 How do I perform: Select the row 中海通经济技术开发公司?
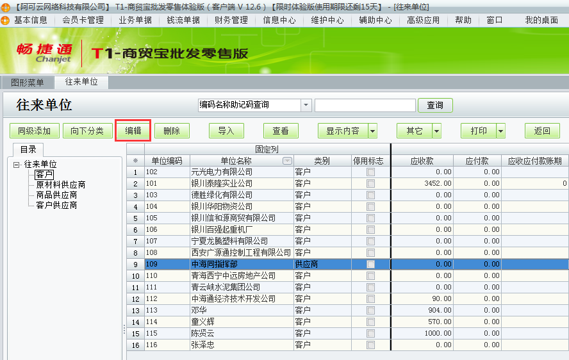click(348, 299)
